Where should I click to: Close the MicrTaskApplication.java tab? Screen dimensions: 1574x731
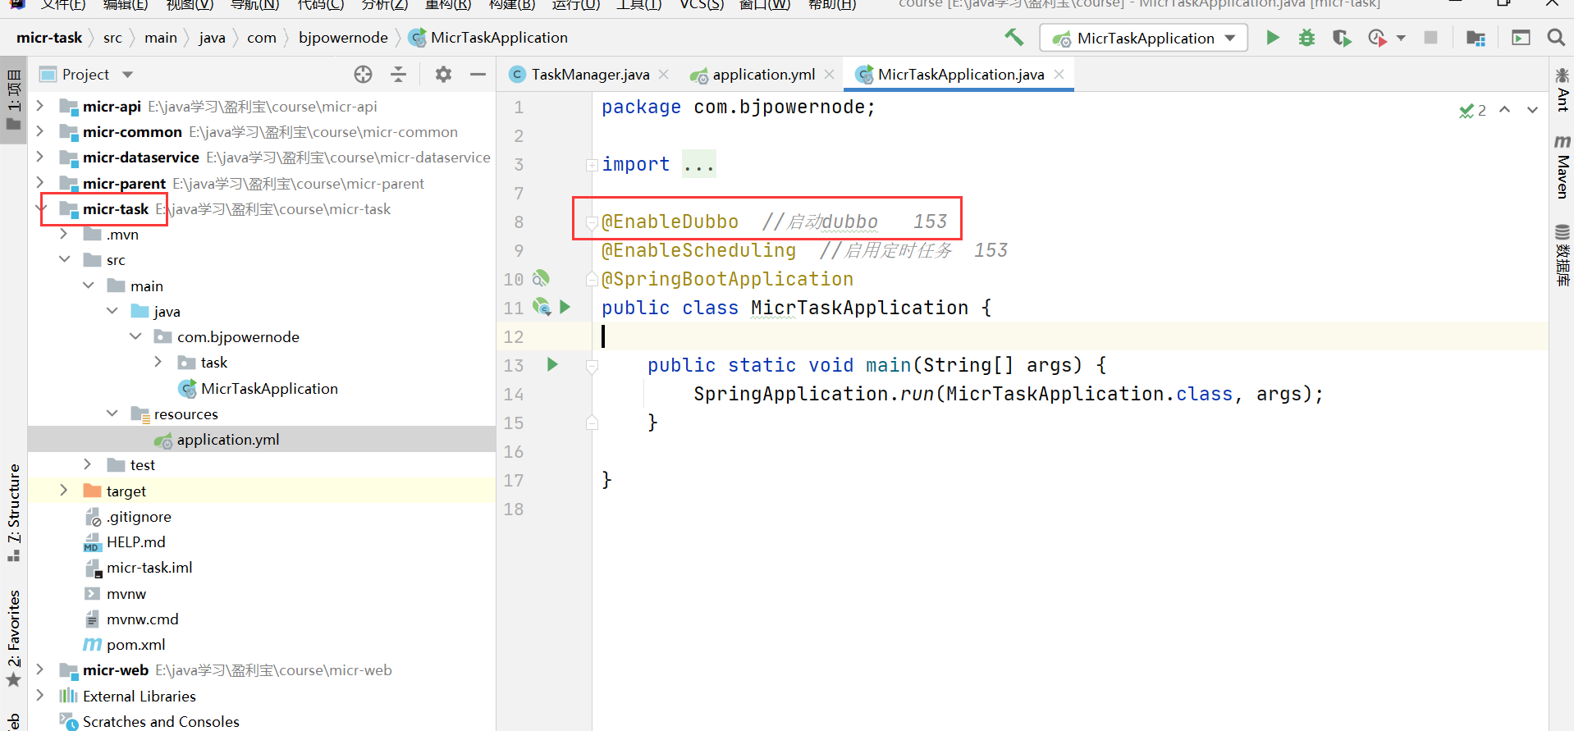coord(1059,75)
